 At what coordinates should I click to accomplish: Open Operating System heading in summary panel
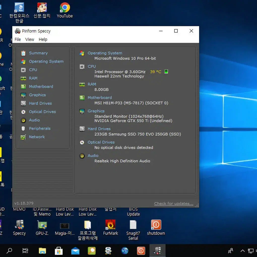tap(105, 53)
